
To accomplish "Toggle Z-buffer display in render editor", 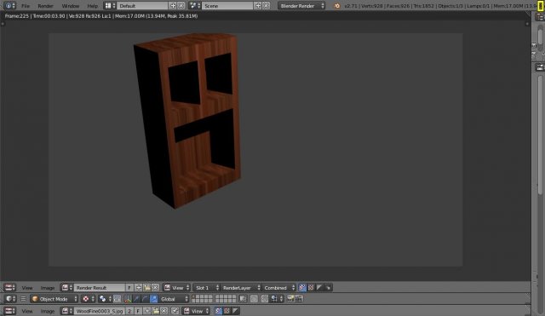I will 328,288.
